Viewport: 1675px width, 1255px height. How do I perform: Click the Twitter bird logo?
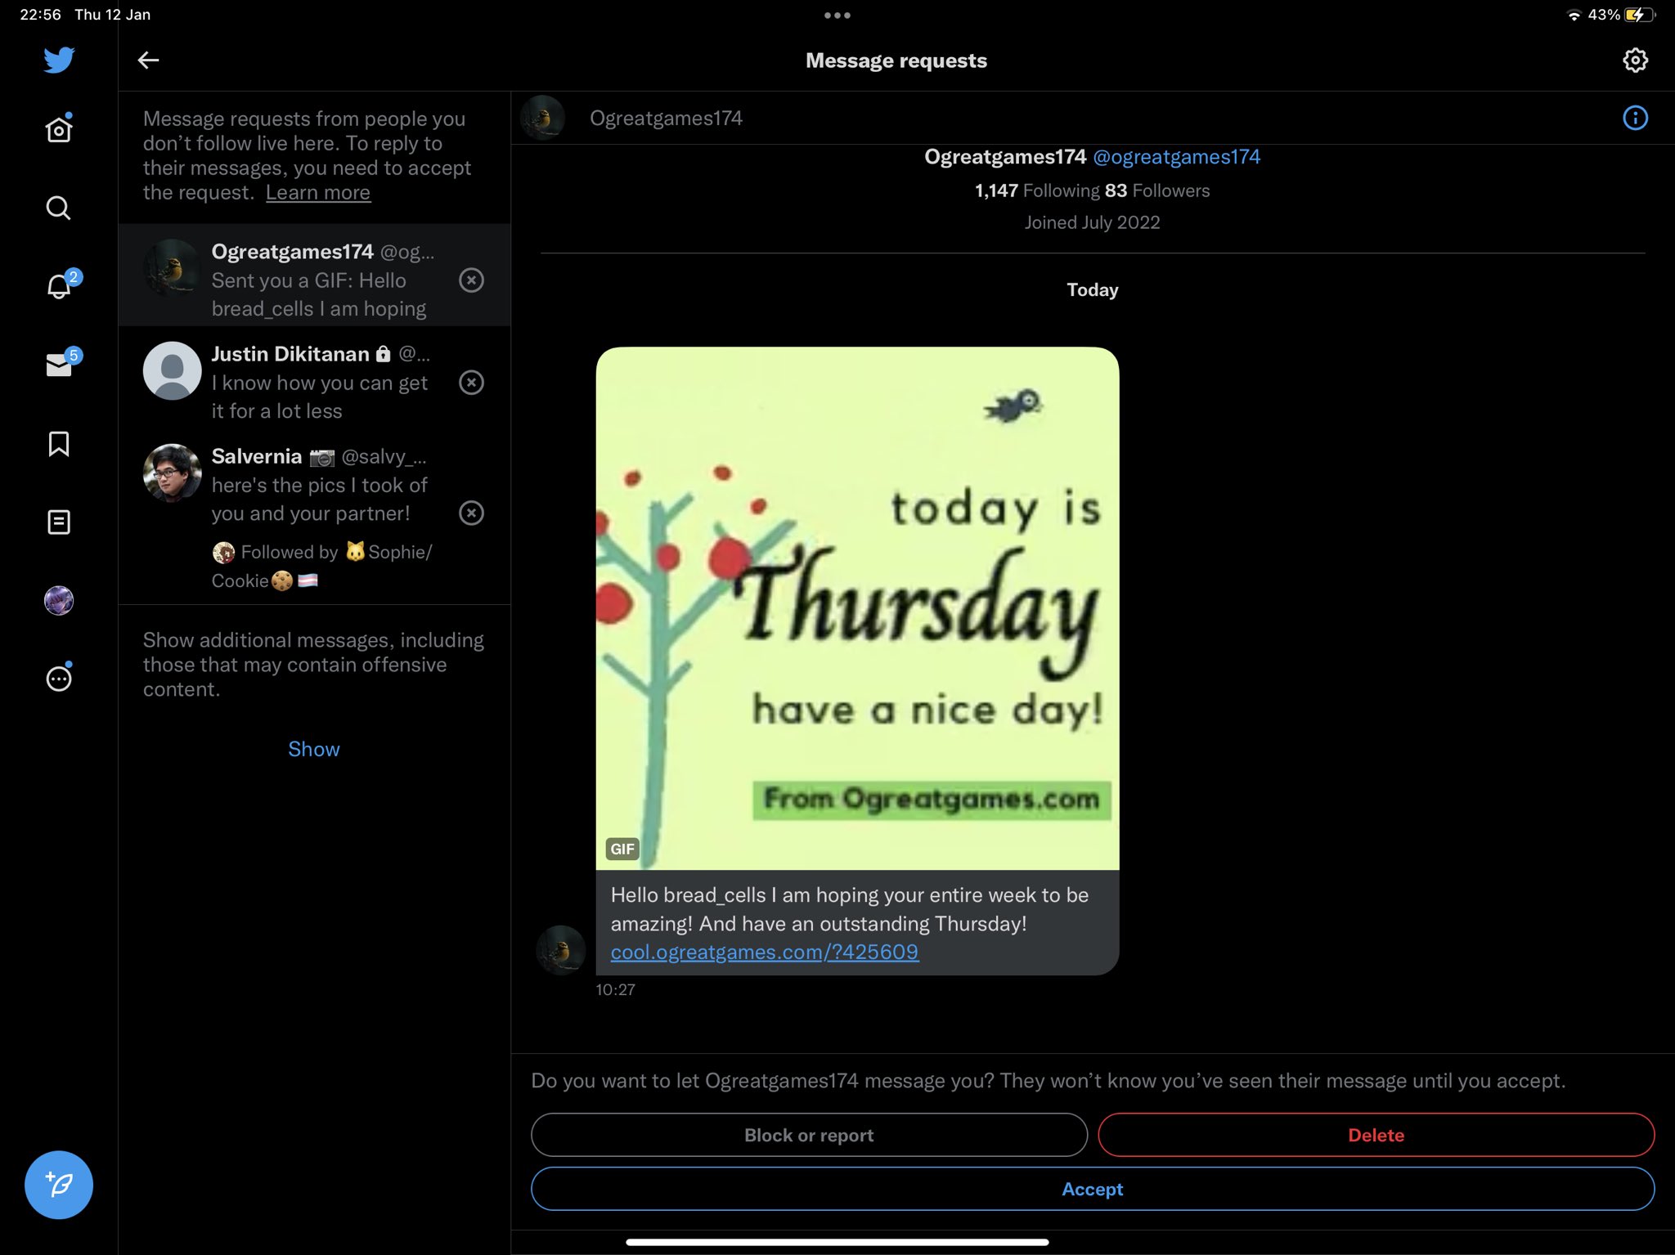[59, 60]
